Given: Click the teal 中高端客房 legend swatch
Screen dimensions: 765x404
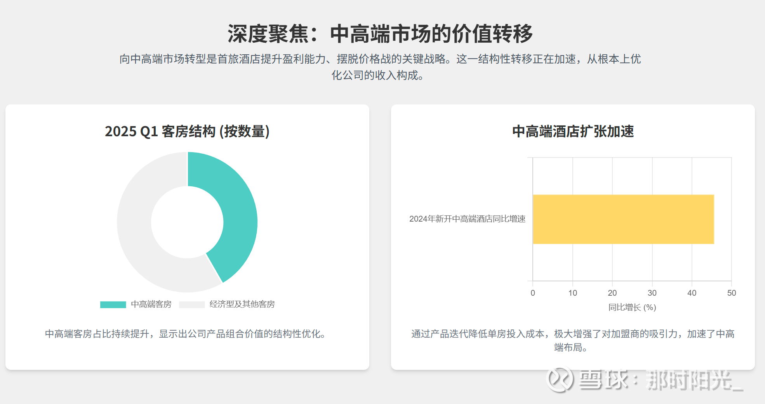Looking at the screenshot, I should 113,305.
